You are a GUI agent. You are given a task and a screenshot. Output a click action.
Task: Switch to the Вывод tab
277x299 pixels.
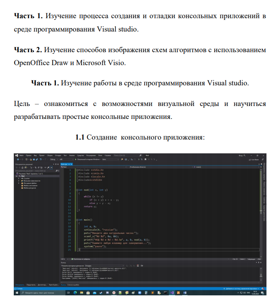tap(63, 285)
